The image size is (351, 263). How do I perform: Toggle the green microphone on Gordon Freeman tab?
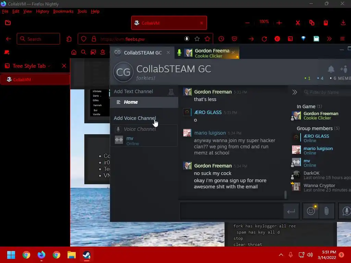point(179,52)
